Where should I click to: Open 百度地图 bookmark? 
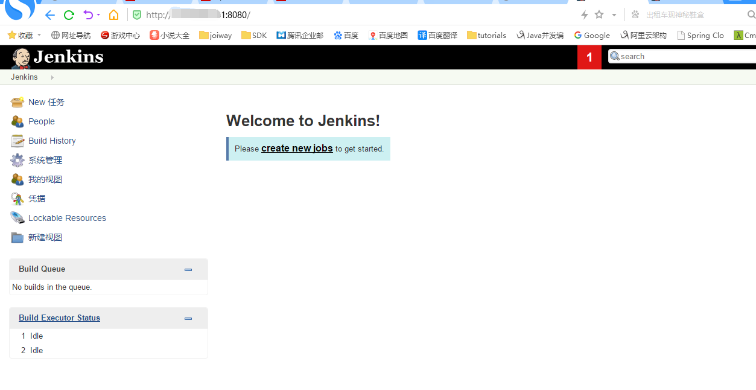389,35
